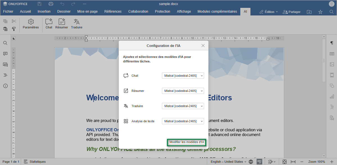Launch the Traduire translation tool

point(76,24)
